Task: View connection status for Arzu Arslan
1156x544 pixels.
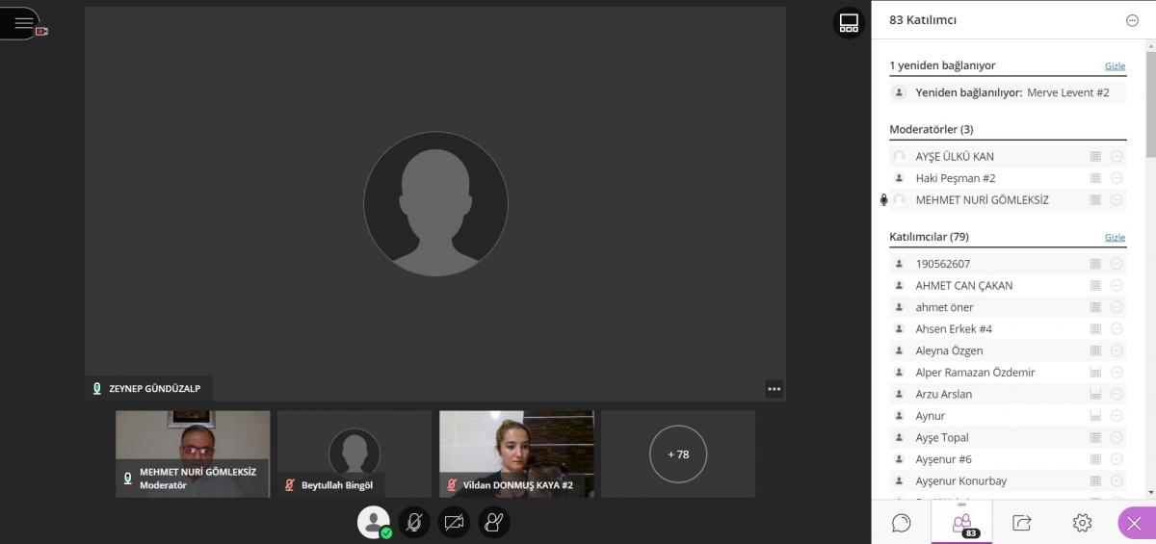Action: tap(1095, 394)
